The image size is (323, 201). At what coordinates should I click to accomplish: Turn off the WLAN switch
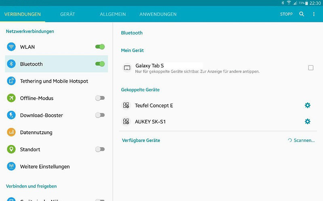[x=100, y=47]
